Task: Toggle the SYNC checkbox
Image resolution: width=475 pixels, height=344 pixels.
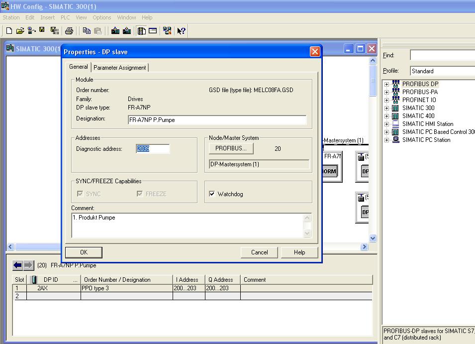Action: pos(80,194)
